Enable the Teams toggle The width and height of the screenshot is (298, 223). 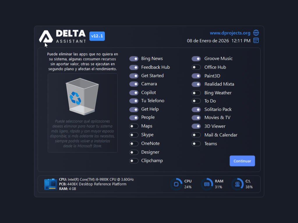(196, 144)
